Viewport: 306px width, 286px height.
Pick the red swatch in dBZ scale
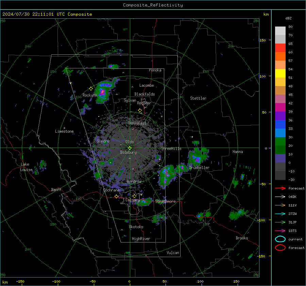click(280, 48)
